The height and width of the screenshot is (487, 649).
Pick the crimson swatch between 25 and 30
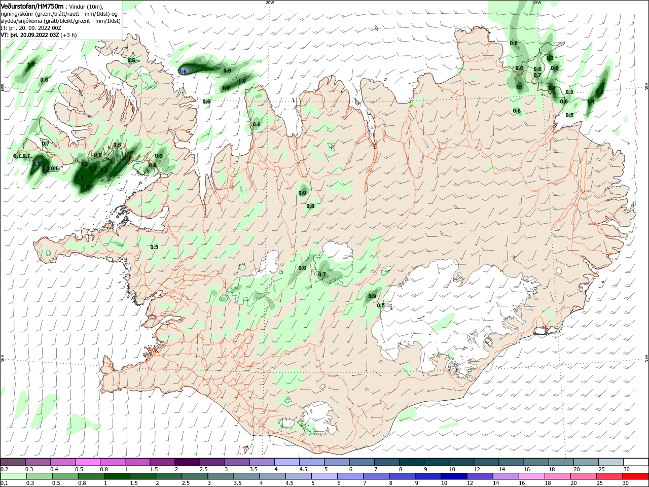[x=609, y=476]
